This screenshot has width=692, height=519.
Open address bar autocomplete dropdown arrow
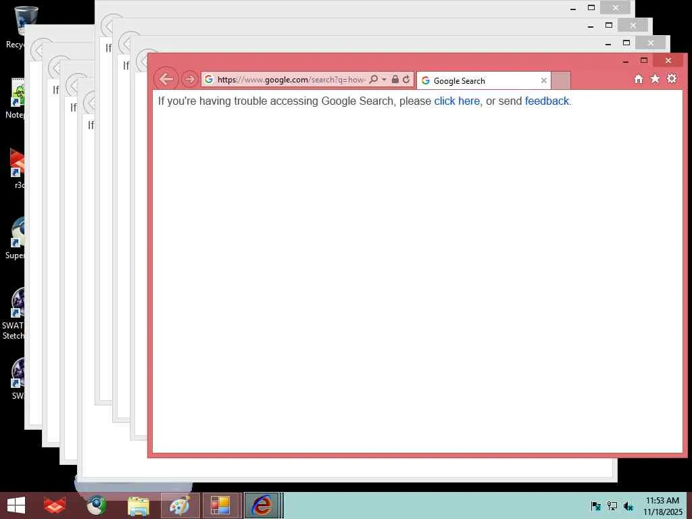coord(384,80)
